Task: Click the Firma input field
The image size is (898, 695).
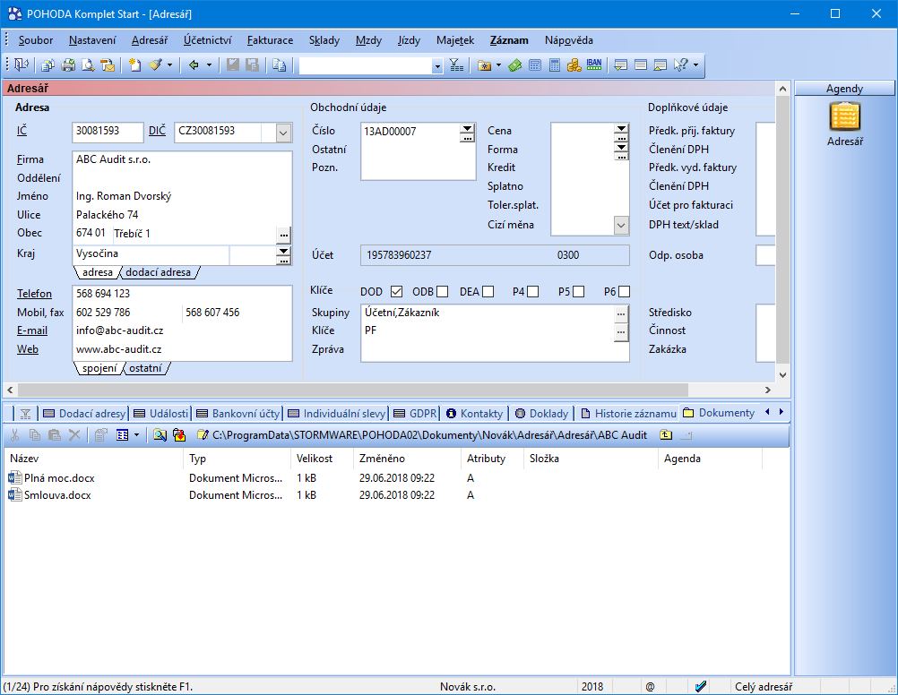Action: coord(183,159)
